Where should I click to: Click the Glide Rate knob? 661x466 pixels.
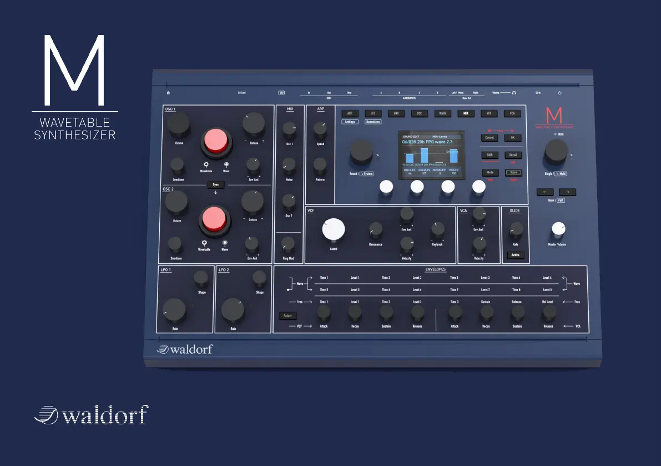click(516, 231)
